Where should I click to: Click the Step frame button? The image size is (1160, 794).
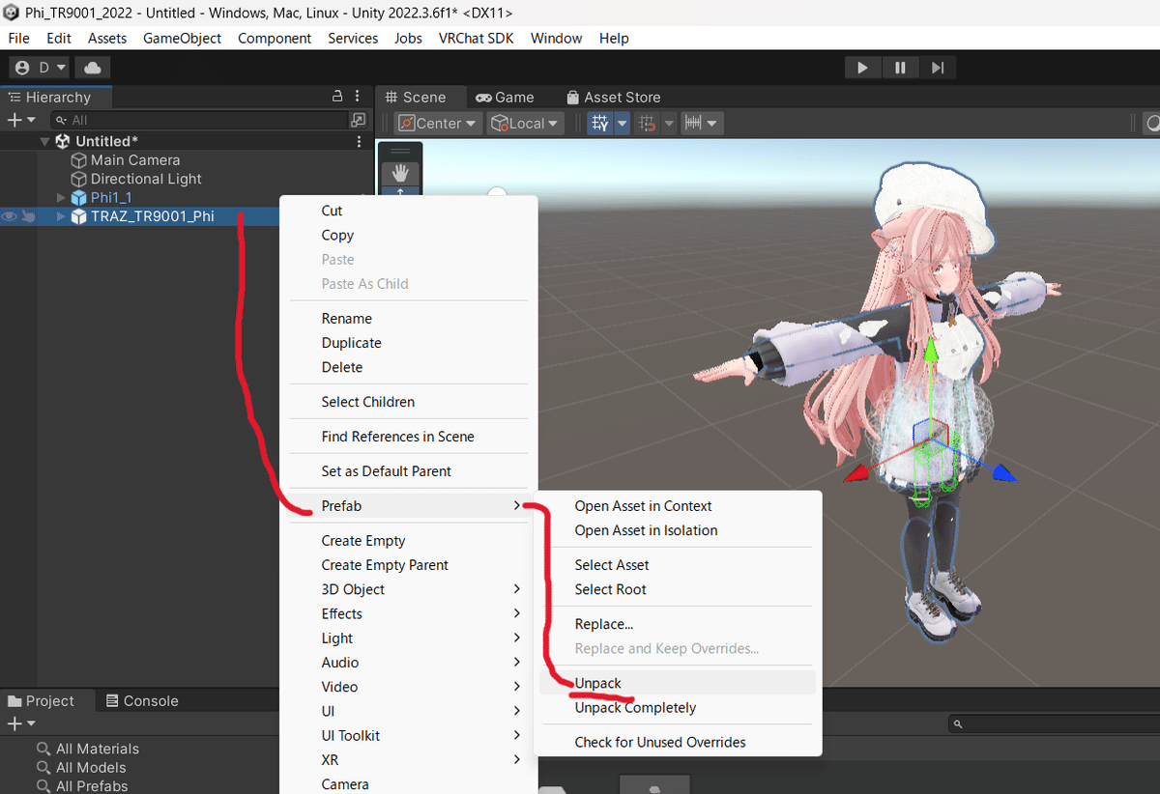[938, 68]
